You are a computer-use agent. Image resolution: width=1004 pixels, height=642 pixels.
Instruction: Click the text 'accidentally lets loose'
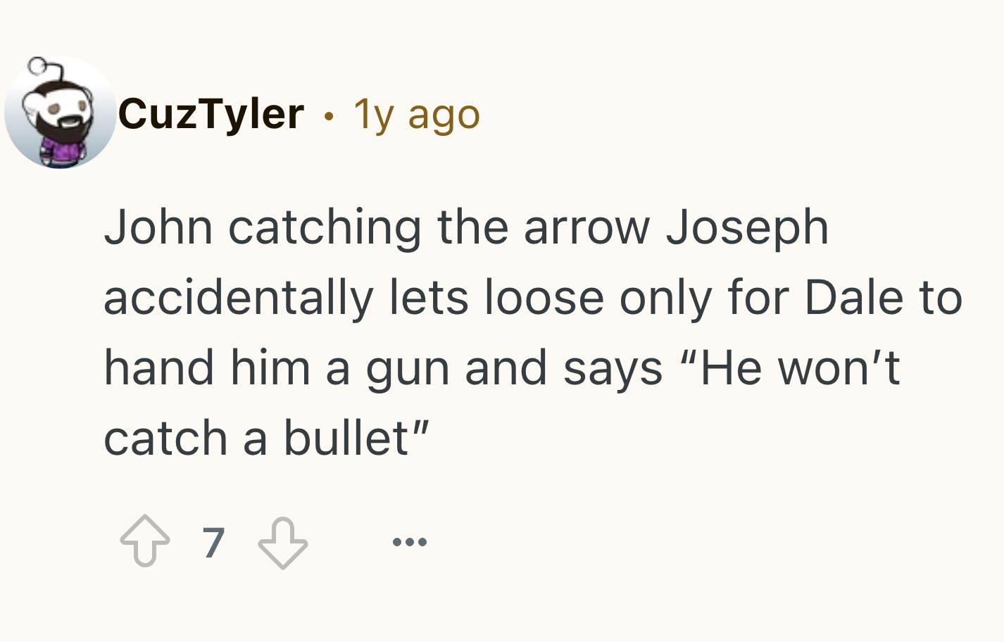pyautogui.click(x=353, y=297)
